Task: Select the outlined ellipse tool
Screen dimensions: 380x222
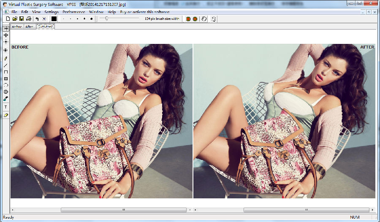Action: click(x=6, y=85)
